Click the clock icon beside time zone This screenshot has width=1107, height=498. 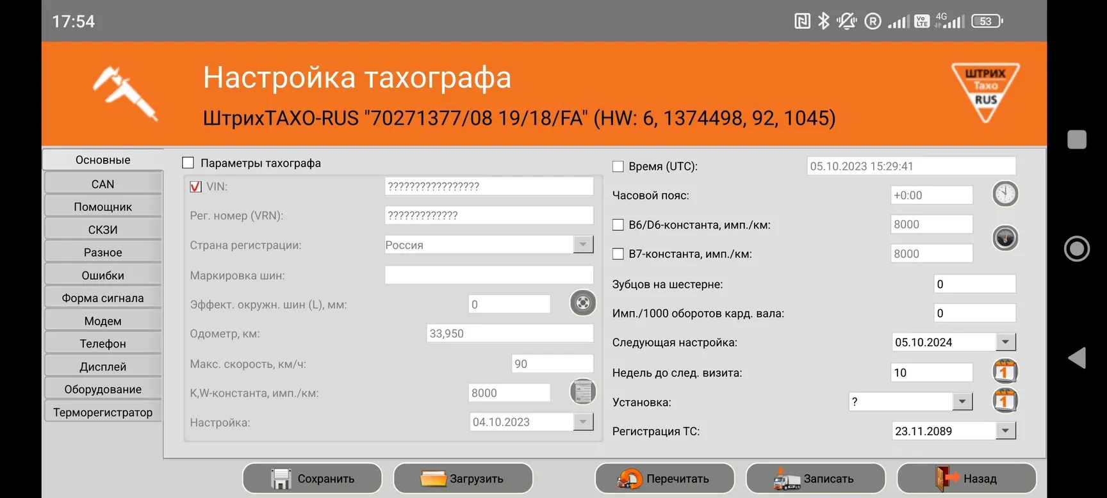click(1005, 194)
